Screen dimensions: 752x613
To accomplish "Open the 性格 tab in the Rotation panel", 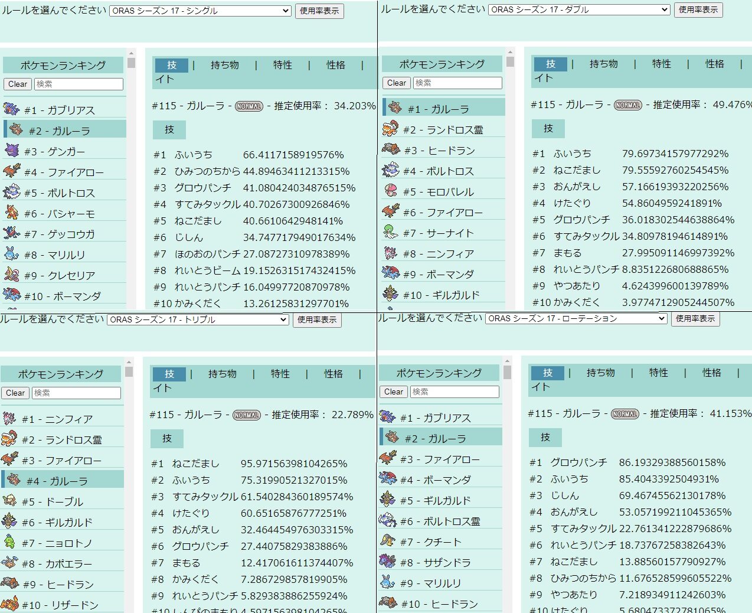I will (x=711, y=373).
